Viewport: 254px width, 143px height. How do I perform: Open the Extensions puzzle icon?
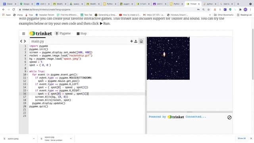(240, 10)
